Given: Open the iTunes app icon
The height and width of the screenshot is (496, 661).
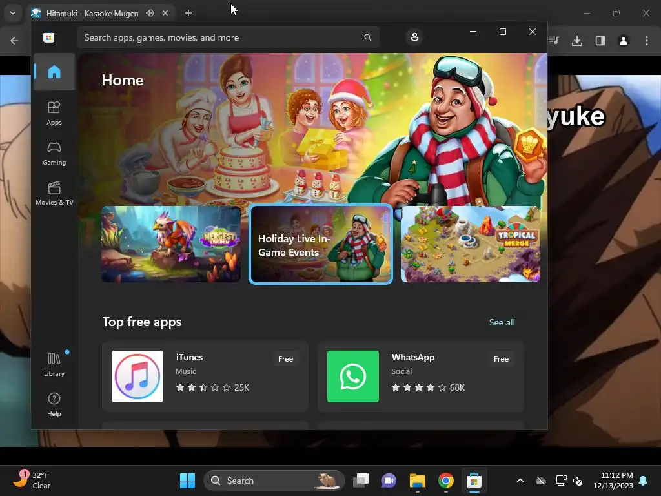Looking at the screenshot, I should click(x=137, y=377).
